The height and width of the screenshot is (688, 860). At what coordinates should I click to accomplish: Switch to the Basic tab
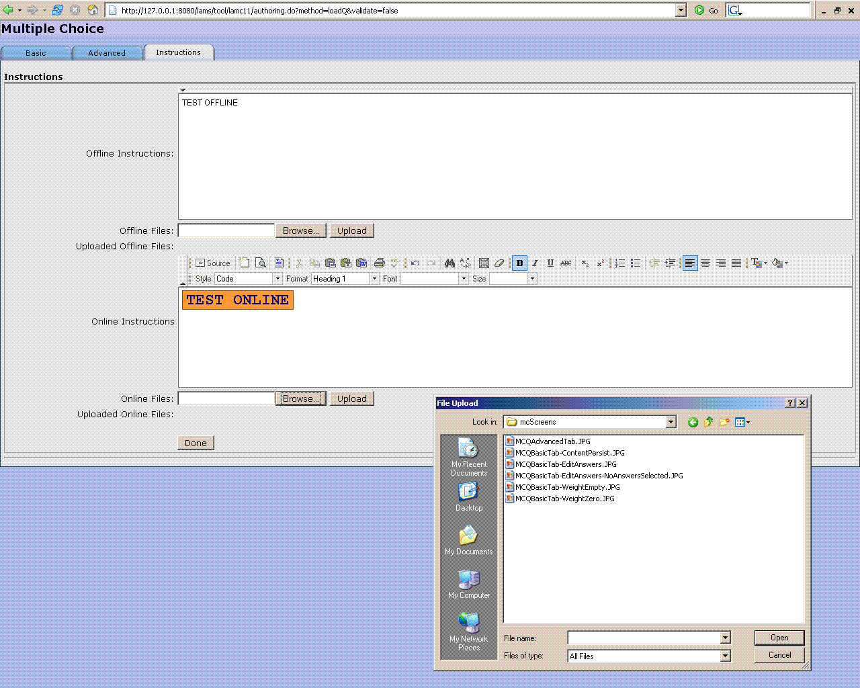pos(36,53)
